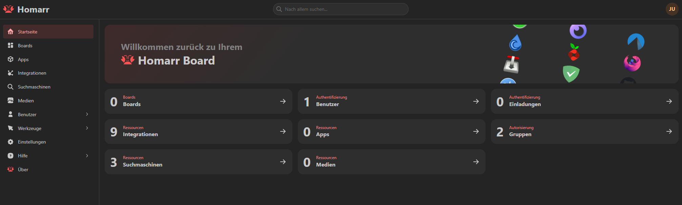Expand the Hilfe submenu chevron
Viewport: 682px width, 205px height.
[x=87, y=156]
